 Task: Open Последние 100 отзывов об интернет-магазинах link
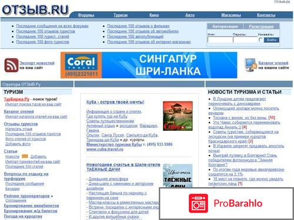pos(149,42)
